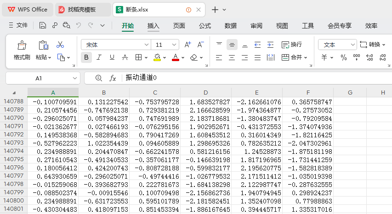Click the fx insert function icon
The height and width of the screenshot is (214, 392).
click(113, 78)
